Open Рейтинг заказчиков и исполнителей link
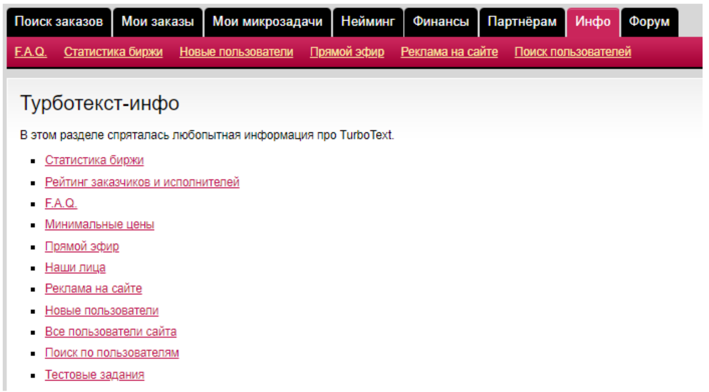Viewport: 709px width, 392px height. coord(142,182)
